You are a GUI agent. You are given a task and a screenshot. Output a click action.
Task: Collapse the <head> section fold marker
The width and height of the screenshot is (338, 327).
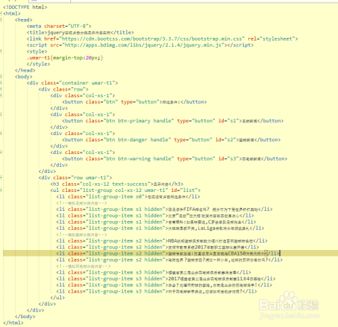[1, 20]
